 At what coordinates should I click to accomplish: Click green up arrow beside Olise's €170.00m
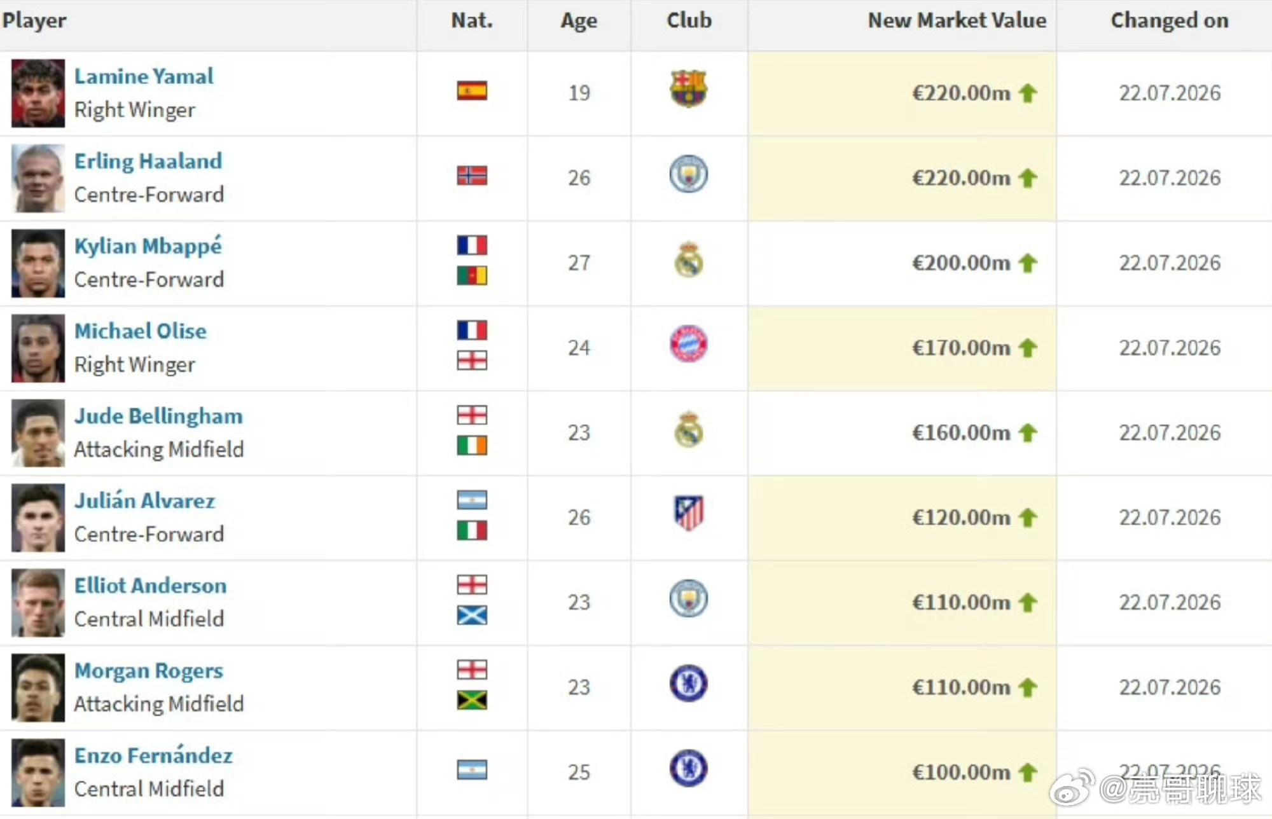(x=1028, y=348)
